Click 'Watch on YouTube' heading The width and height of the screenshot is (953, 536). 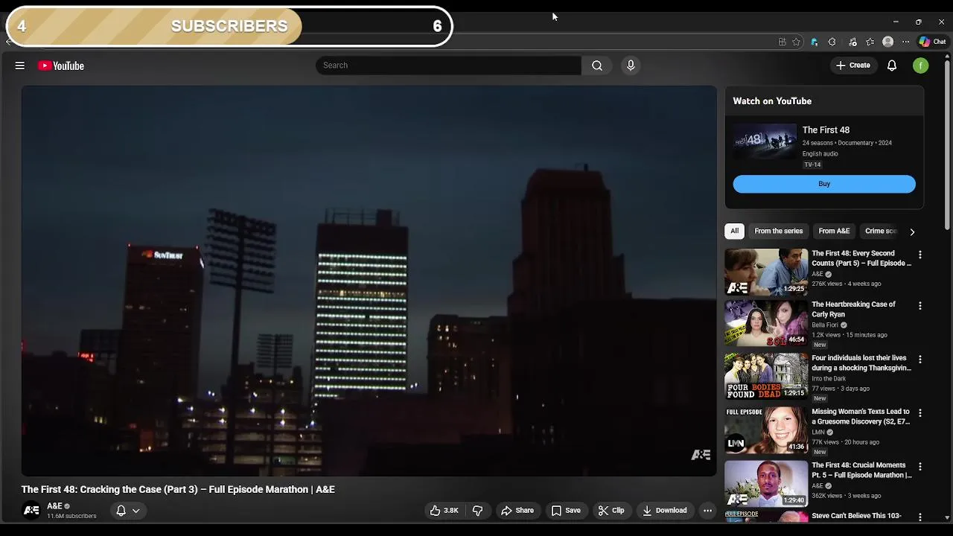[x=772, y=101]
